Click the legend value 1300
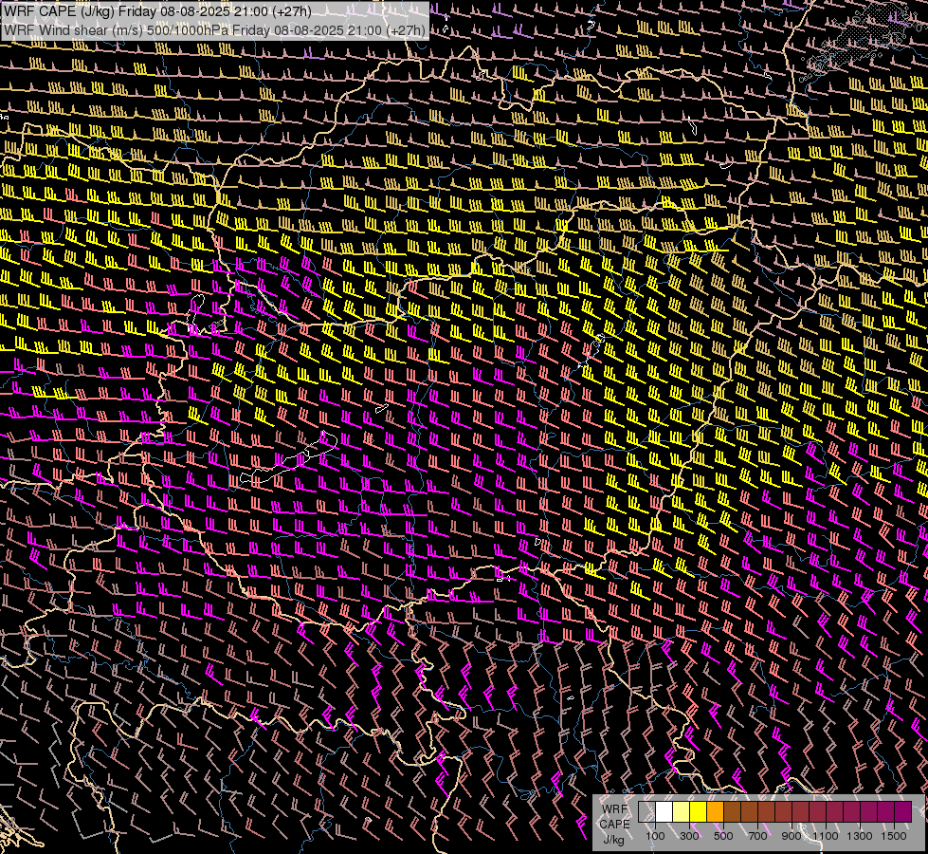The image size is (928, 854). (x=860, y=836)
